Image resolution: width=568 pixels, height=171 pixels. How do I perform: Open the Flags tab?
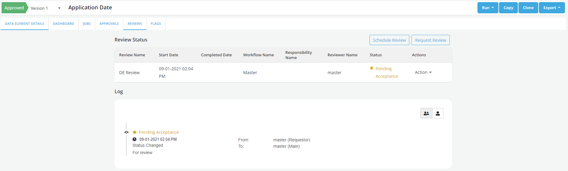[x=156, y=24]
